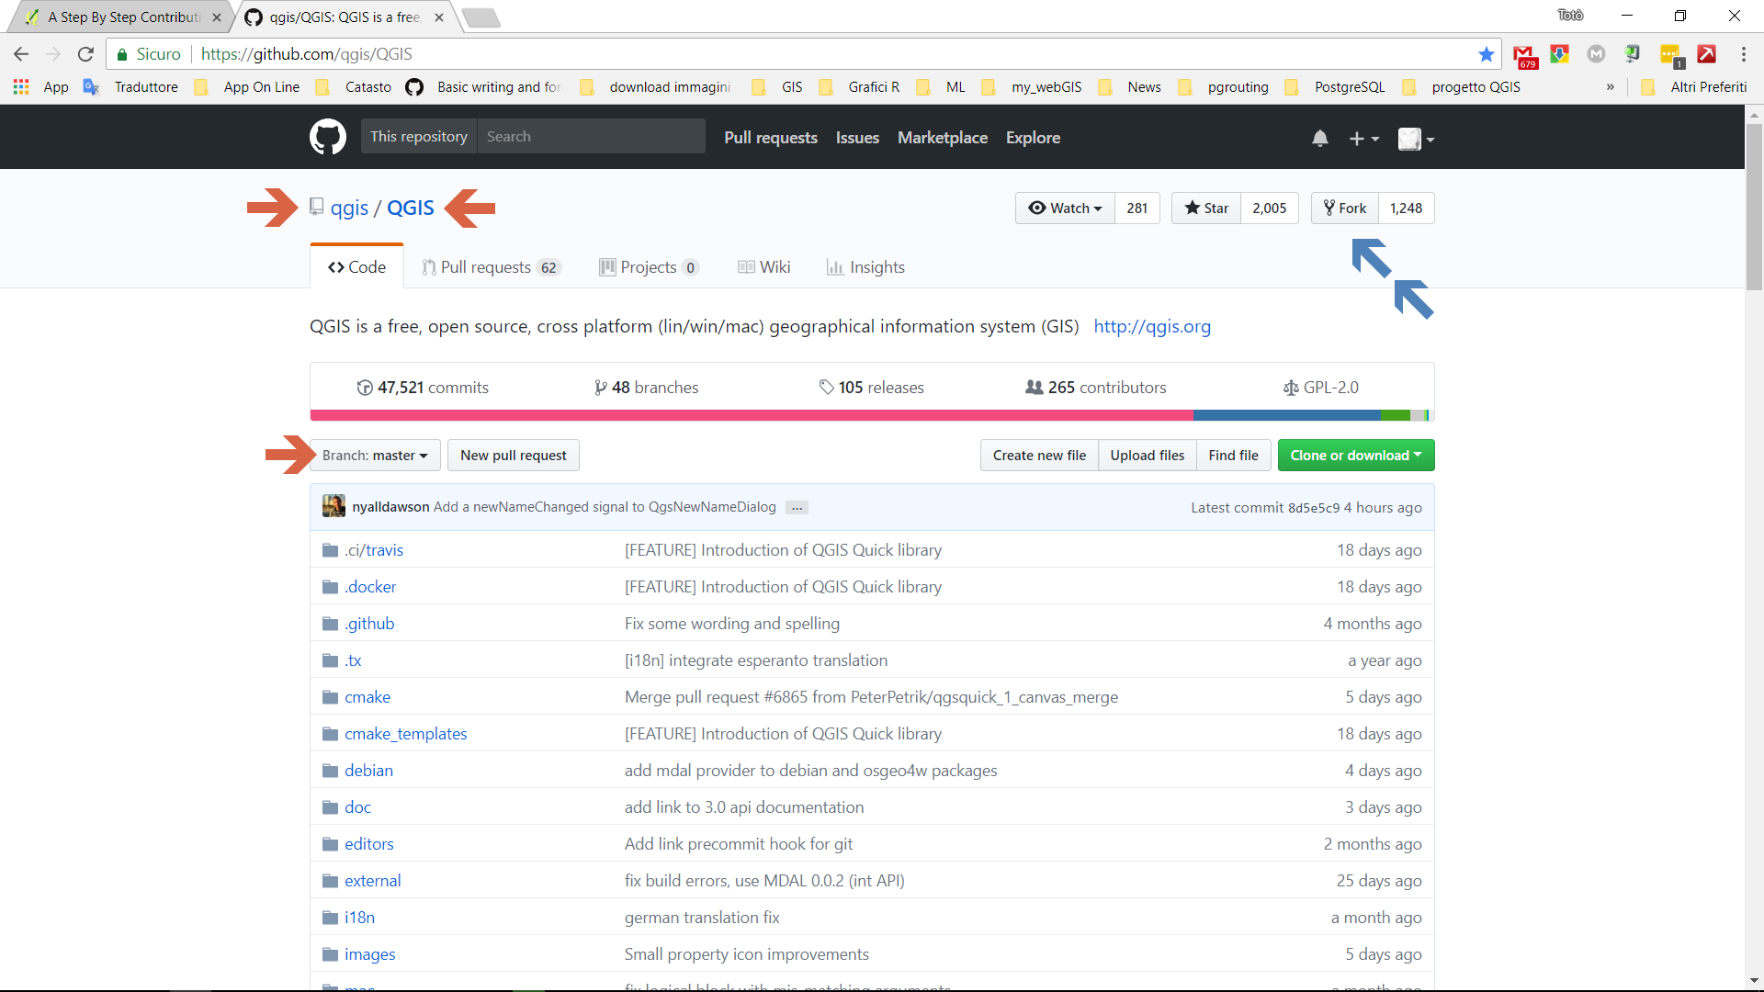
Task: Open the Branch: master dropdown
Action: tap(375, 456)
